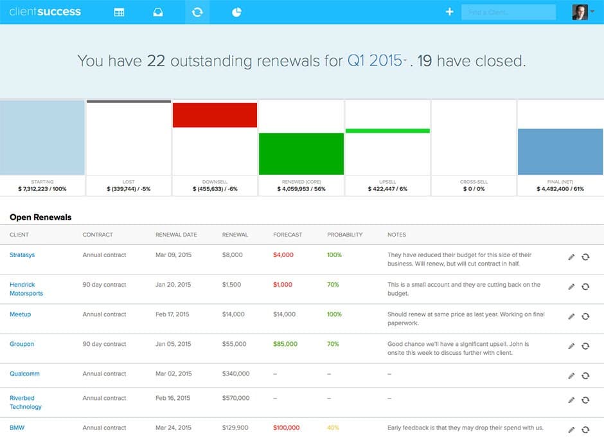Viewport: 604px width, 441px height.
Task: Click Qualcomm renewal amount $340,000
Action: point(236,373)
